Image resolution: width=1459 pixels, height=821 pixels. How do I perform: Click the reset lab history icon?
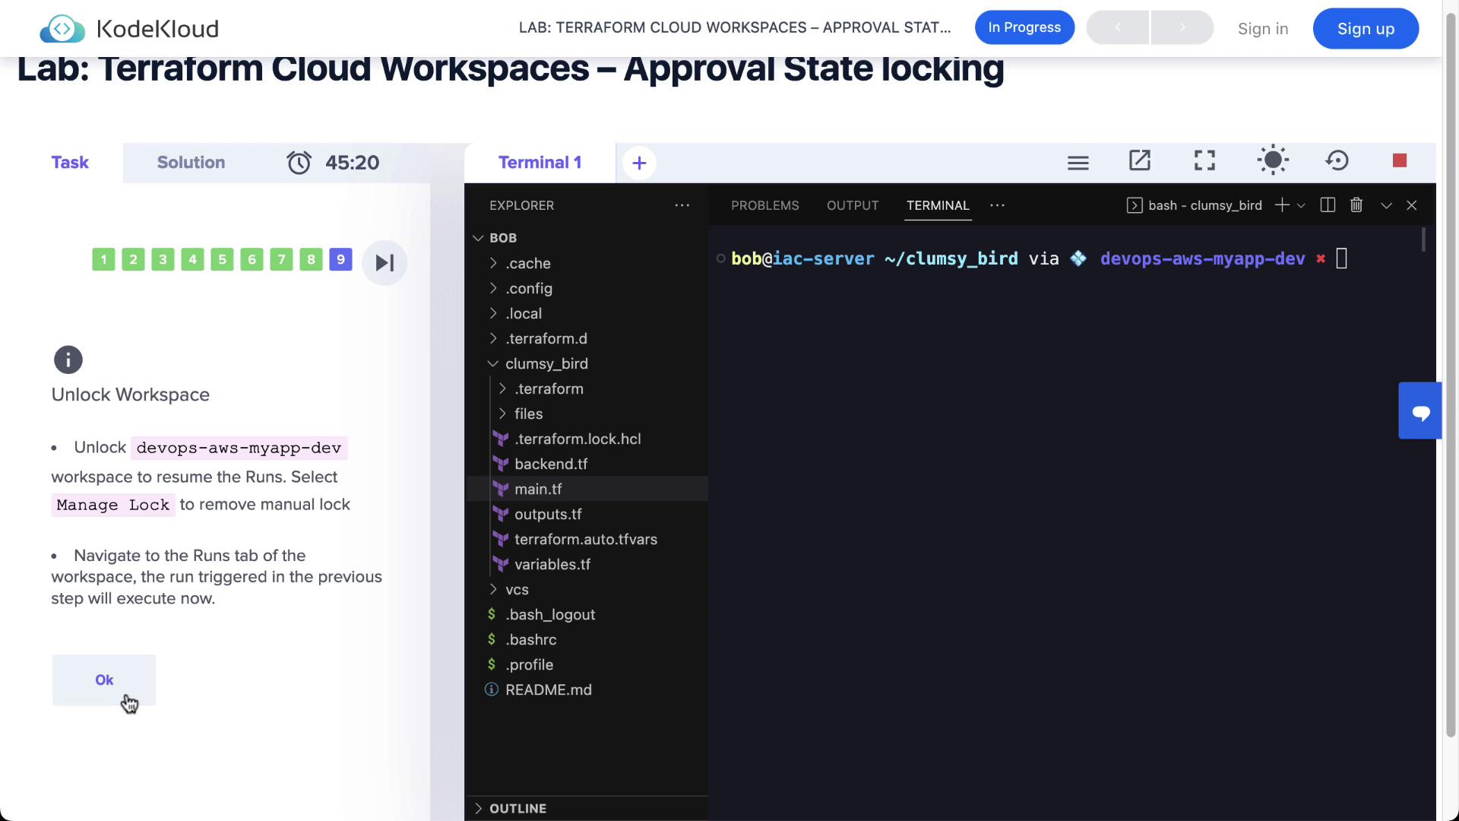tap(1337, 160)
